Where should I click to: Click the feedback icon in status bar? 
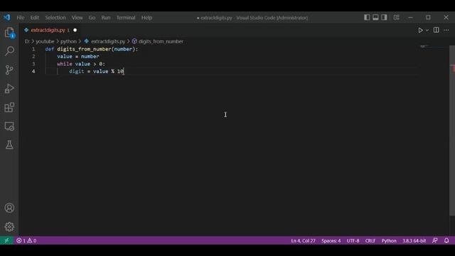(x=434, y=240)
